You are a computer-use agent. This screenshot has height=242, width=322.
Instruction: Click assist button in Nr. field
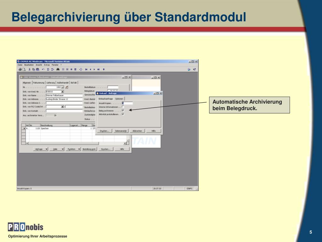63,87
